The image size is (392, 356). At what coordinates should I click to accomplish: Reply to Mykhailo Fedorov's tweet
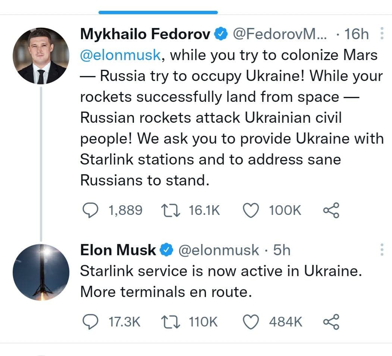tap(90, 210)
